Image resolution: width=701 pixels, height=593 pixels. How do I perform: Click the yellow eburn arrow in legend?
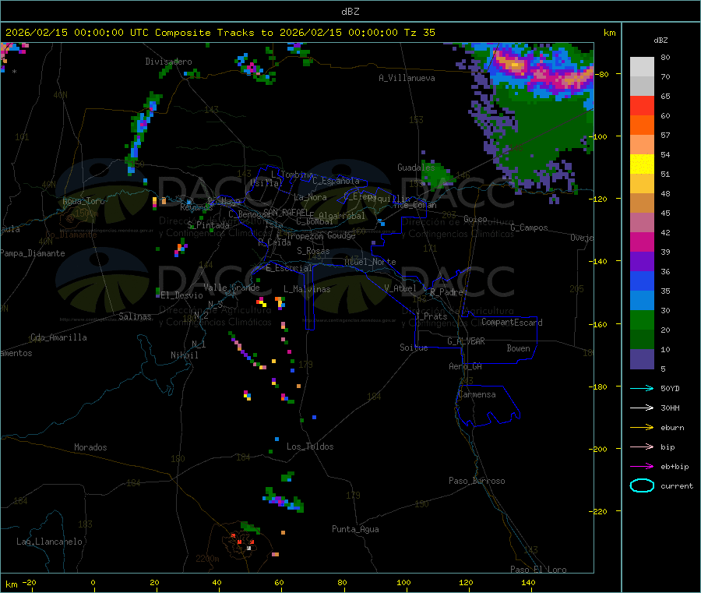point(642,428)
